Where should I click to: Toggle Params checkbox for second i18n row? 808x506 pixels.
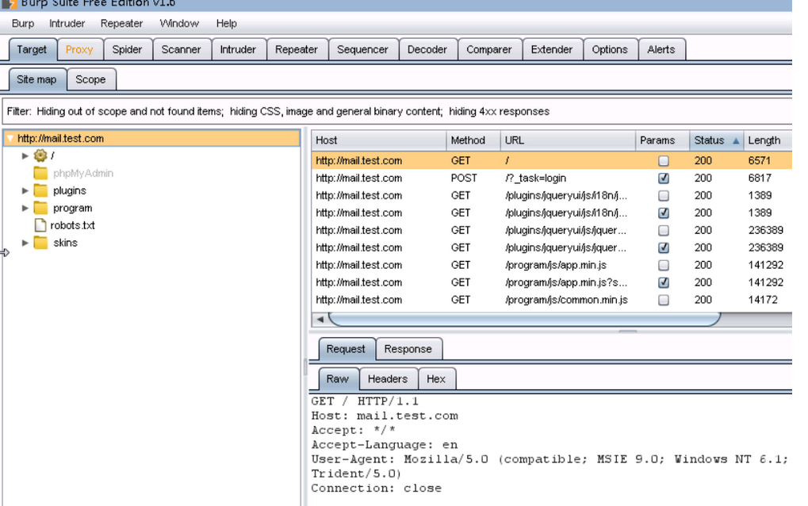tap(664, 213)
